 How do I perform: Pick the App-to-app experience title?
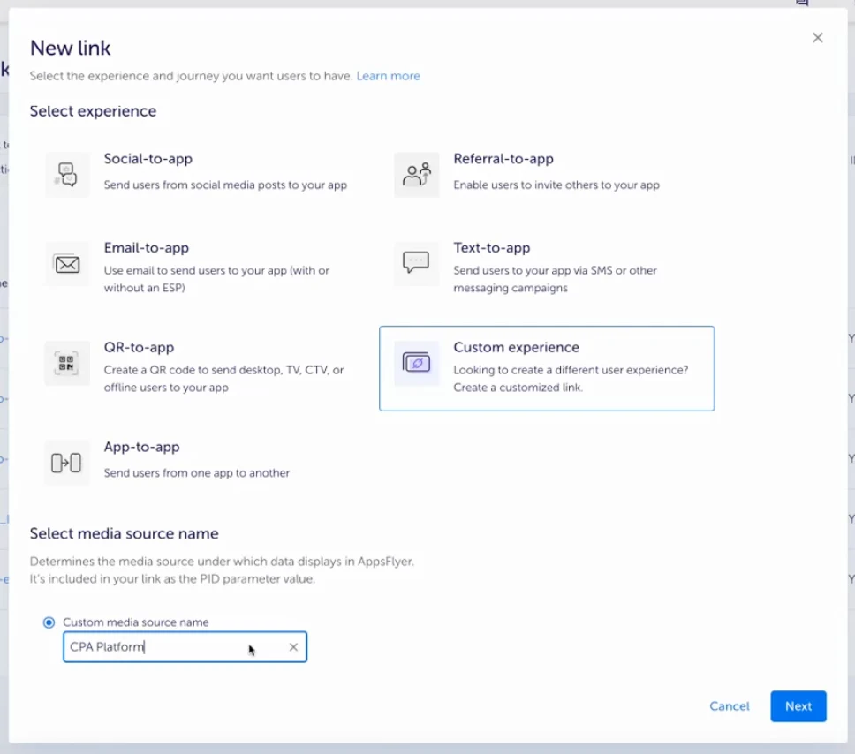(141, 447)
